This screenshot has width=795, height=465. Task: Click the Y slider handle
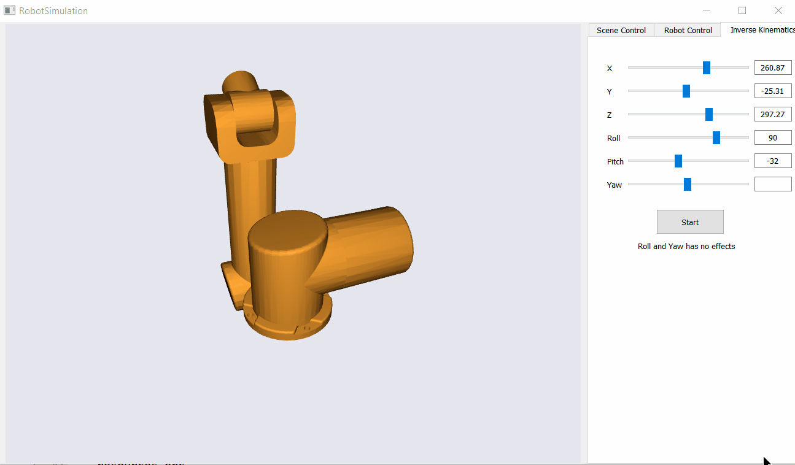click(686, 91)
